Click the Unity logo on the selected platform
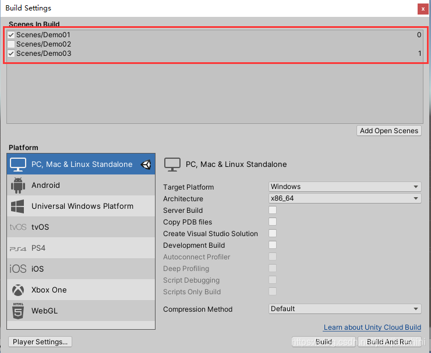This screenshot has height=353, width=431. tap(146, 165)
